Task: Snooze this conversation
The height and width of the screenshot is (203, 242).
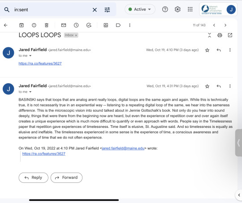Action: point(76,25)
